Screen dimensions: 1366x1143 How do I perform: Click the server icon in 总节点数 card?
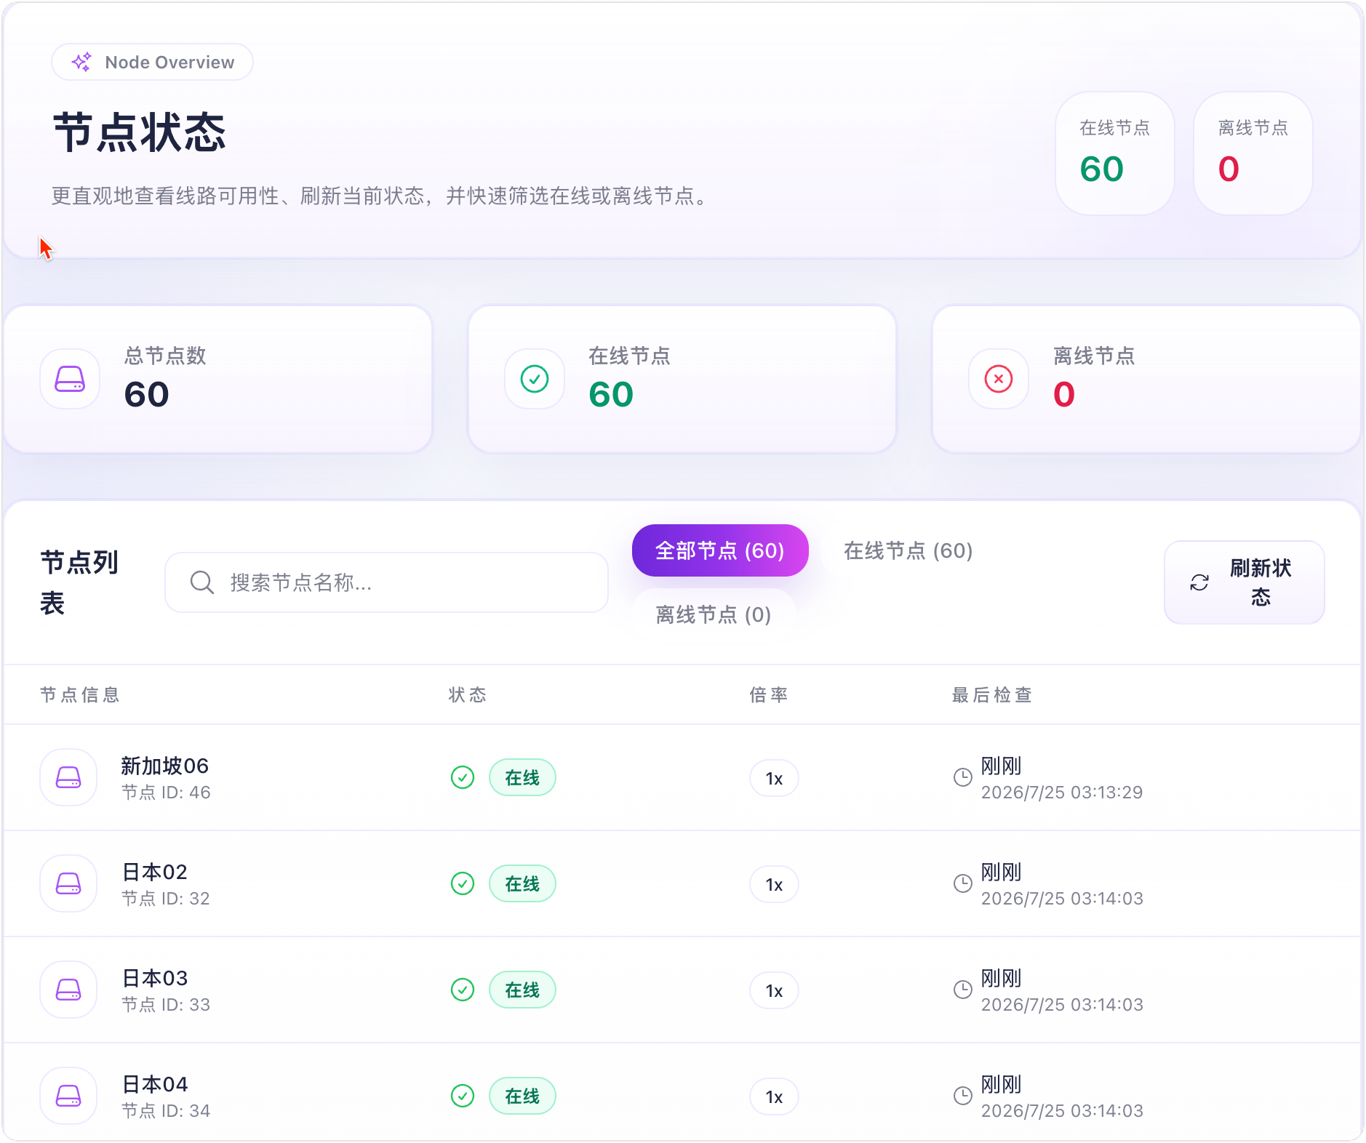coord(70,379)
